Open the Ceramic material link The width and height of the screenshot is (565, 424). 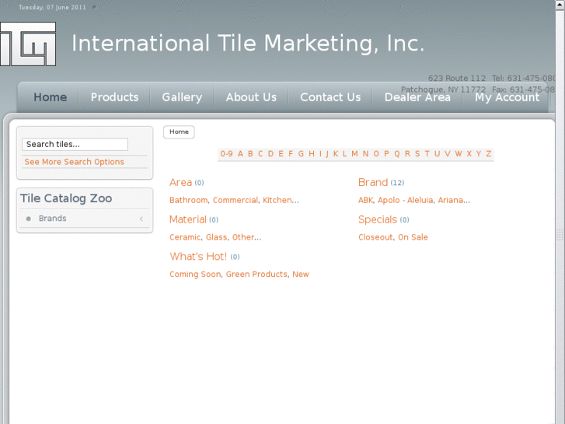pos(185,237)
